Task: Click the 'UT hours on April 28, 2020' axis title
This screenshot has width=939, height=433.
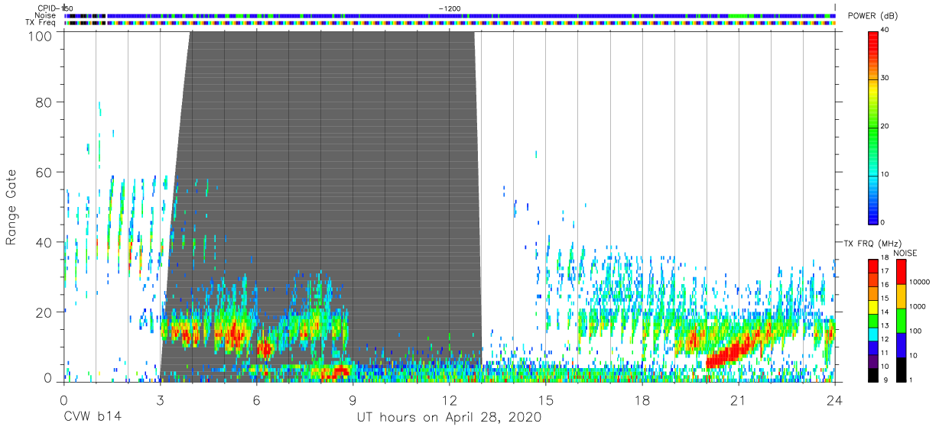Action: click(449, 417)
